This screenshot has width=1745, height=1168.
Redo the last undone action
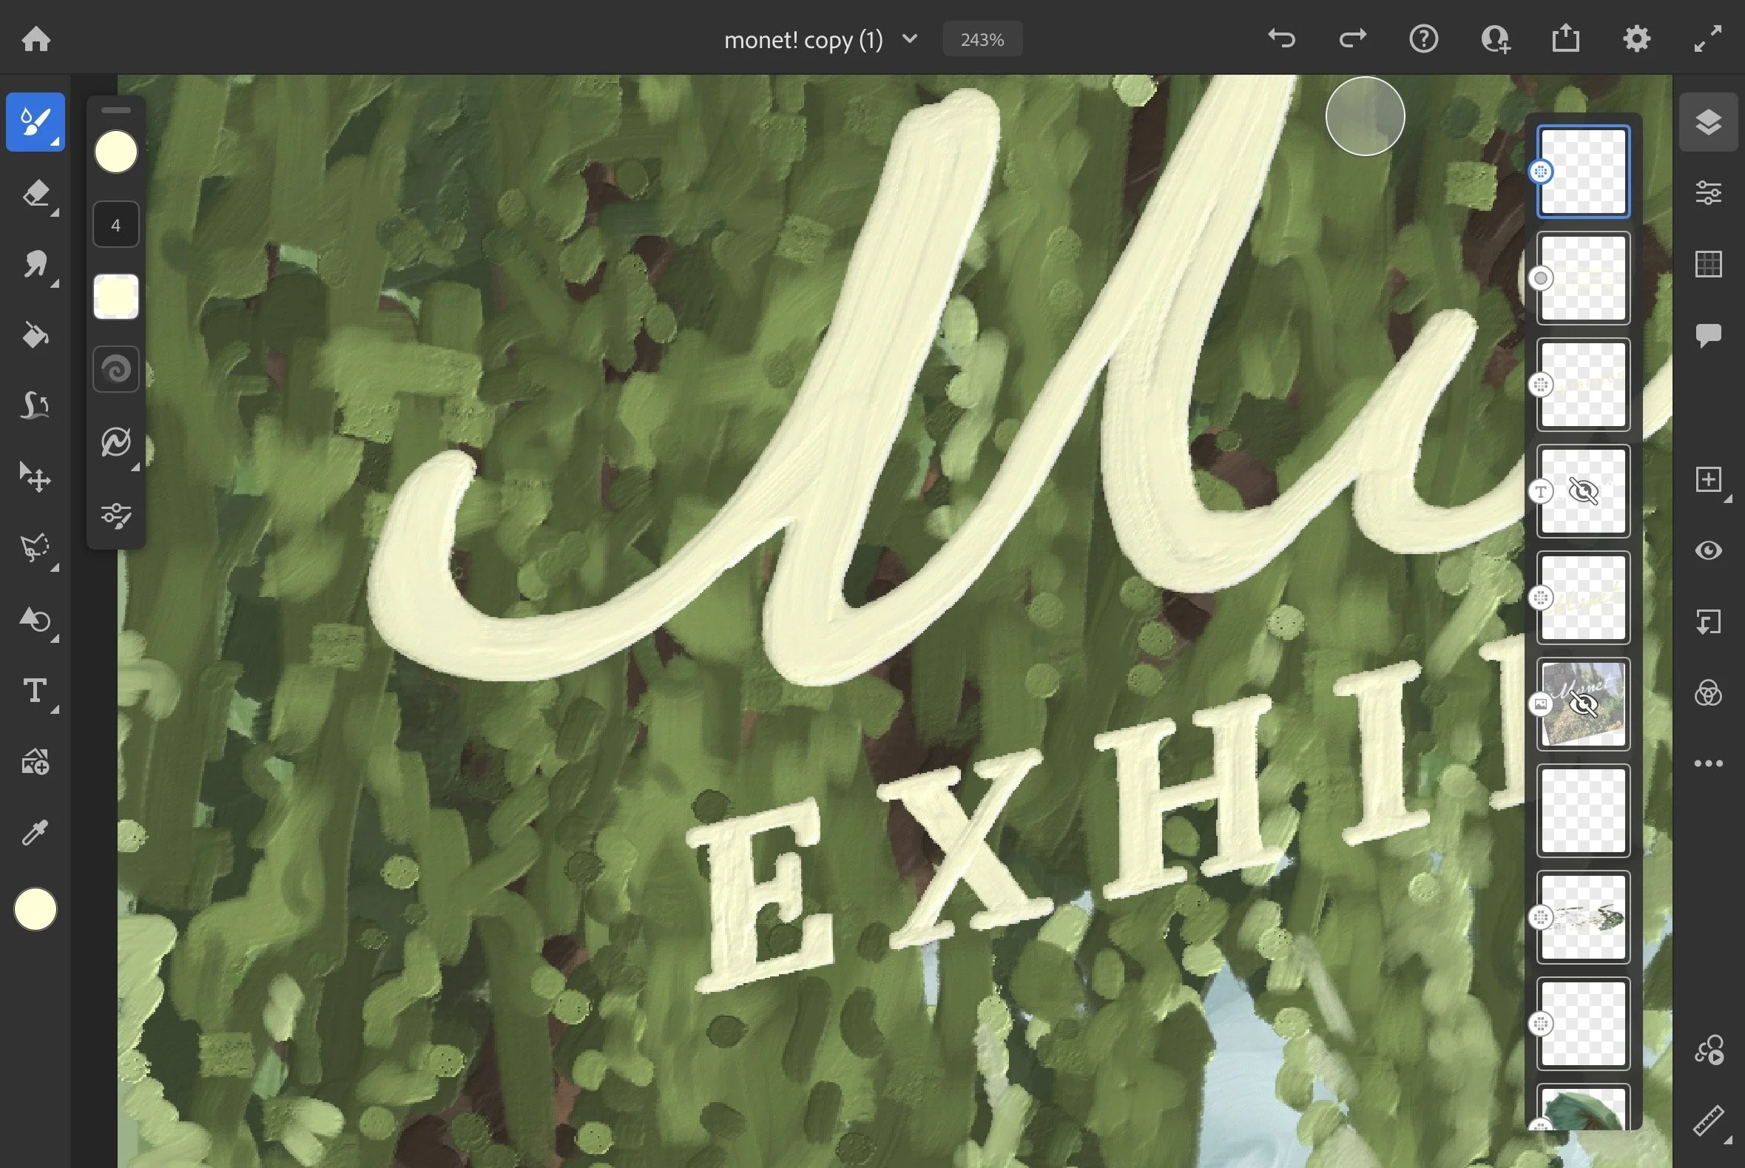[x=1352, y=38]
